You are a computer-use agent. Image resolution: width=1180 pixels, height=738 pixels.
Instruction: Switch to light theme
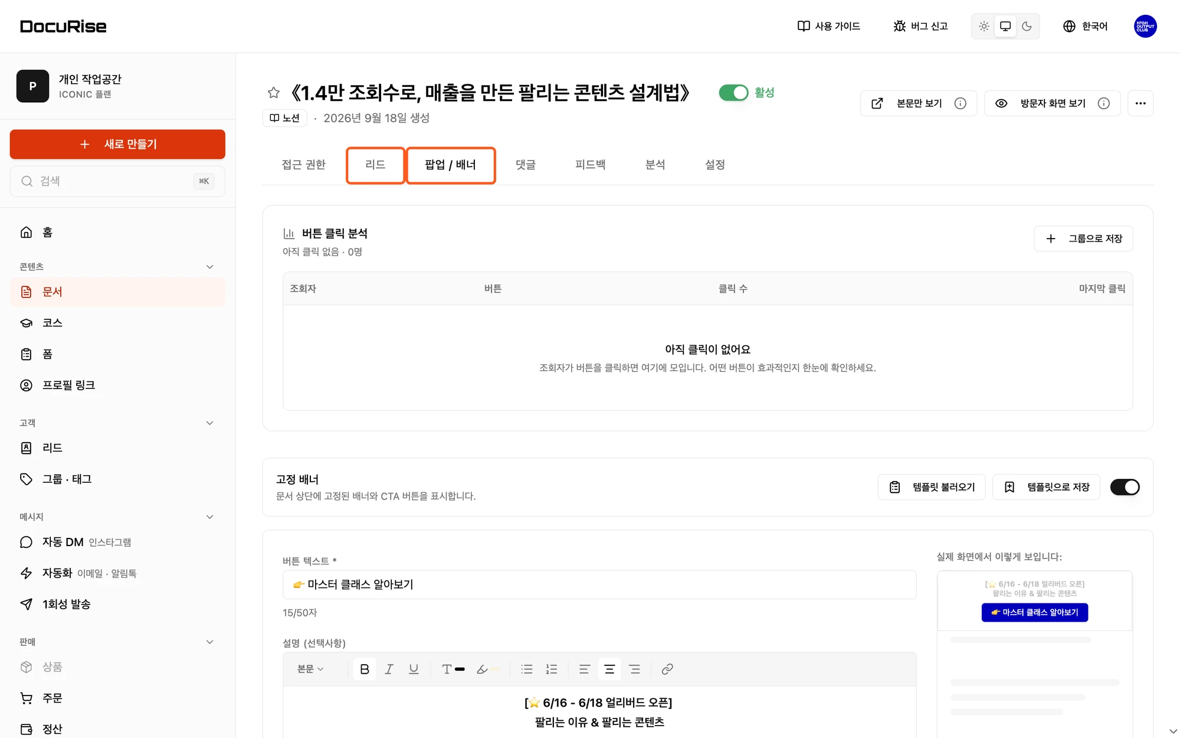point(984,26)
